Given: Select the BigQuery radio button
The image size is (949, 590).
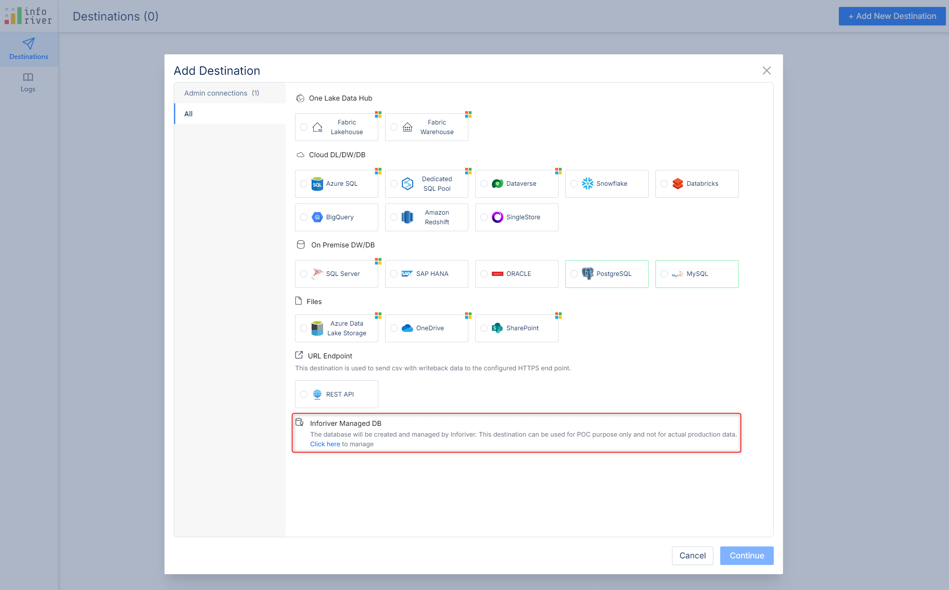Looking at the screenshot, I should [304, 217].
